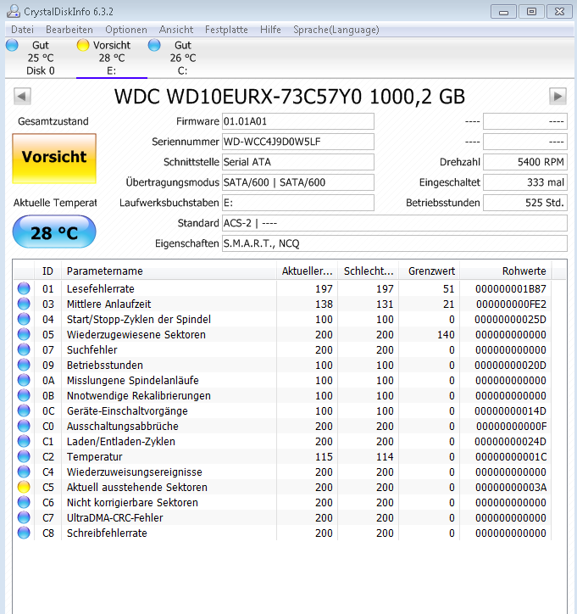Viewport: 577px width, 614px height.
Task: Click the ID column header
Action: [47, 271]
